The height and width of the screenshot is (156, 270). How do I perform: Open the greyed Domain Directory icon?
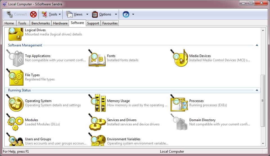click(x=179, y=122)
